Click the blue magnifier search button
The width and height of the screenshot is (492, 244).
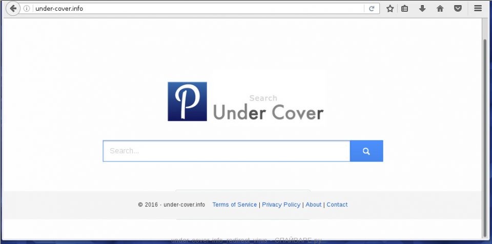[x=366, y=151]
